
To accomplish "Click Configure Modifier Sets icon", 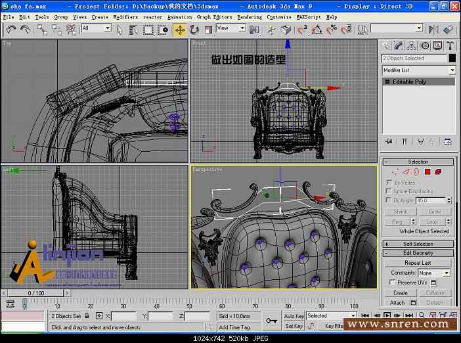I will click(x=447, y=142).
